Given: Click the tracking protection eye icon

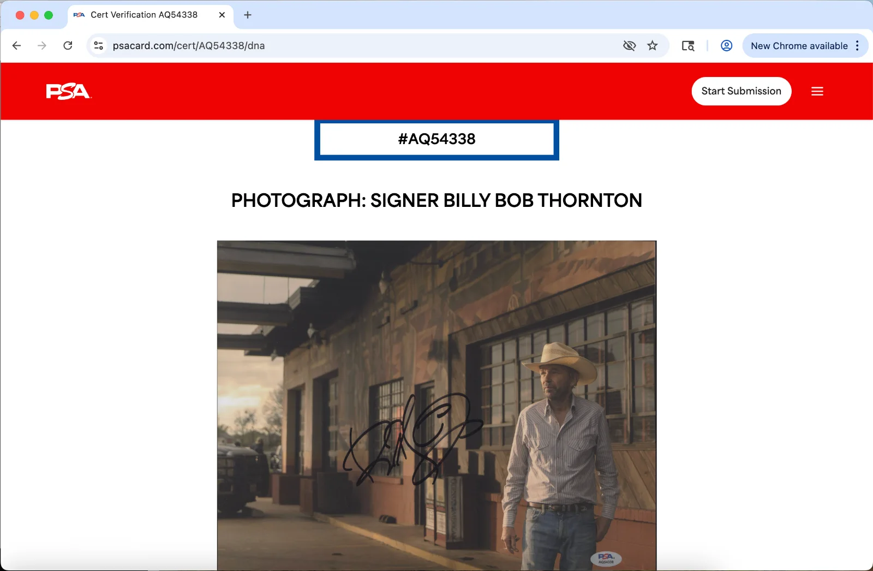Looking at the screenshot, I should coord(629,46).
